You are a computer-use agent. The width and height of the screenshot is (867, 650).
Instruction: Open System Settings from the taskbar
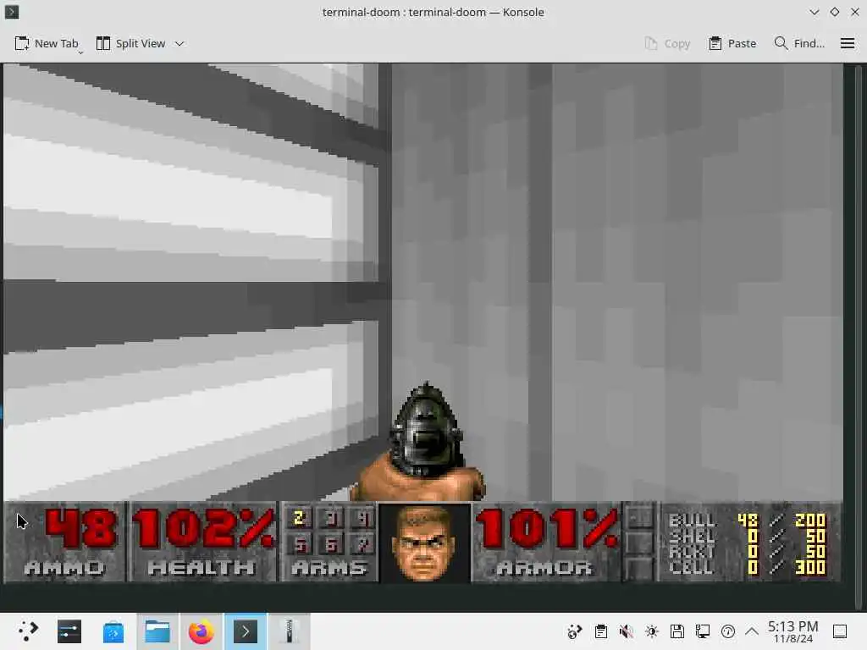tap(69, 631)
